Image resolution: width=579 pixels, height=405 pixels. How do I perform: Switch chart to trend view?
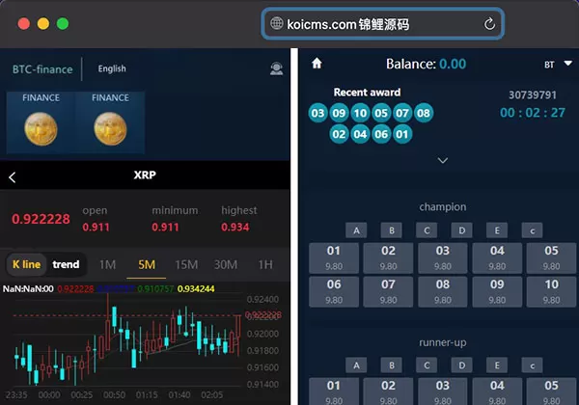tap(67, 264)
